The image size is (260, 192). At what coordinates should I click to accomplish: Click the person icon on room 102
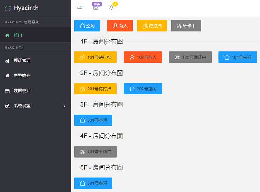132,57
